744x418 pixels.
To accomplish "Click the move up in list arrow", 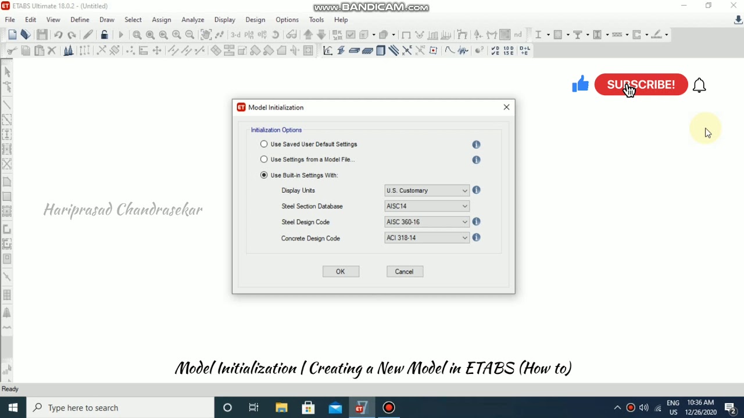I will [308, 35].
